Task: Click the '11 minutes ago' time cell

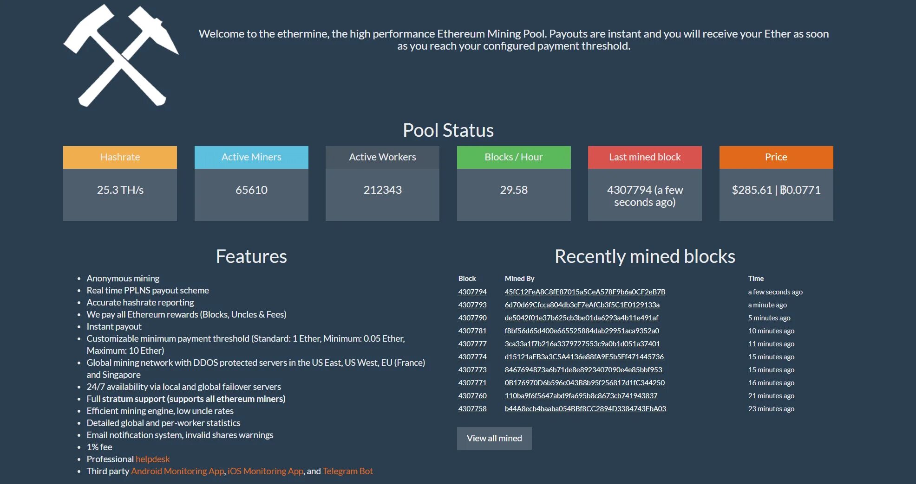Action: pos(771,344)
